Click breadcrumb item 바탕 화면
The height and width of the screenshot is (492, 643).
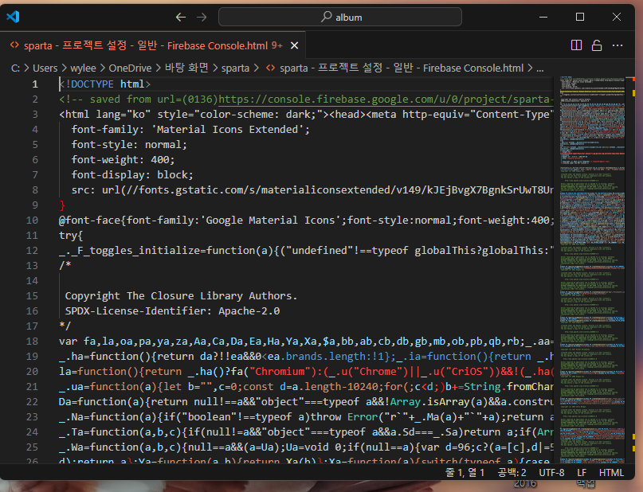click(x=186, y=68)
